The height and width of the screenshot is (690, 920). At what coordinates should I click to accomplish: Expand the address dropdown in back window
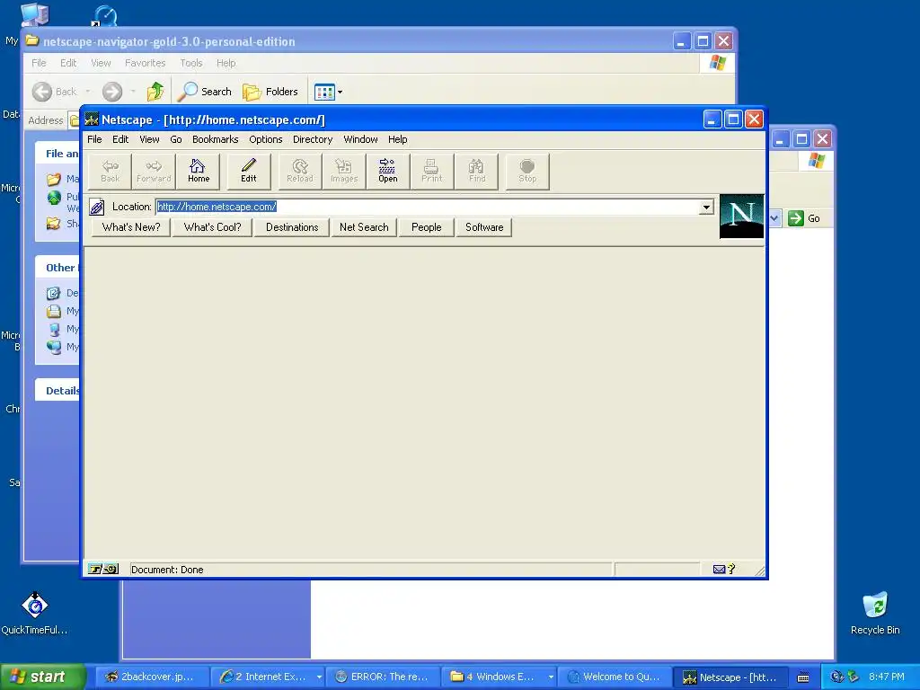tap(774, 218)
